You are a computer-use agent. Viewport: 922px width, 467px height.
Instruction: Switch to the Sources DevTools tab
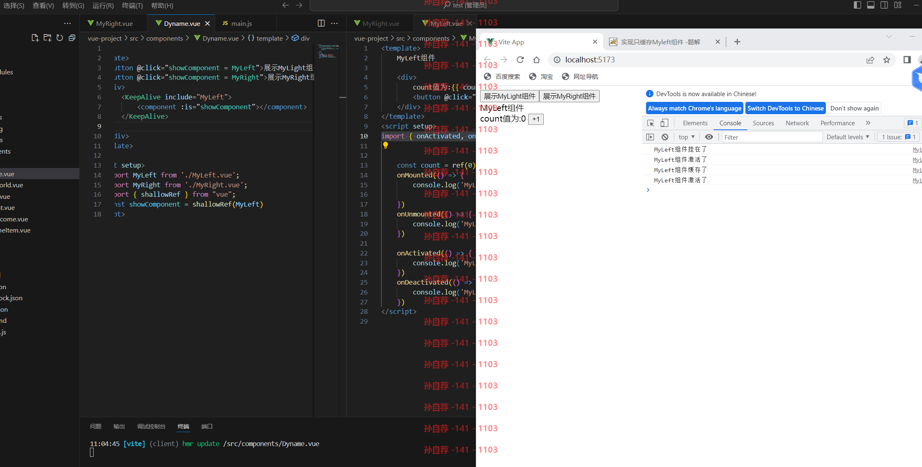pyautogui.click(x=763, y=123)
